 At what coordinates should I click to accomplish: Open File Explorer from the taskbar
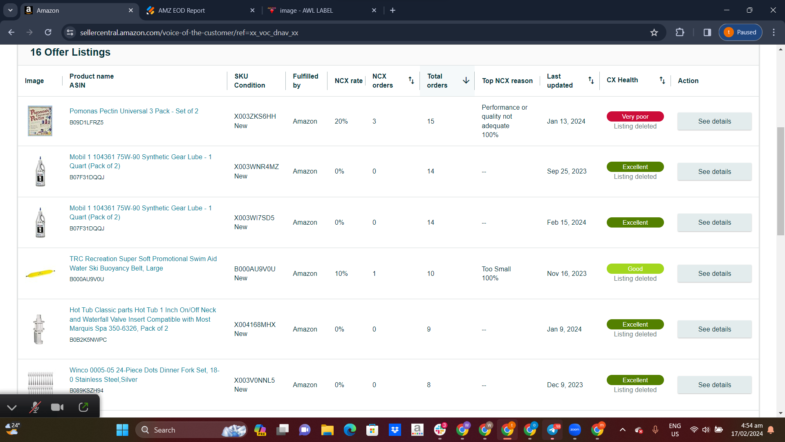(x=327, y=430)
